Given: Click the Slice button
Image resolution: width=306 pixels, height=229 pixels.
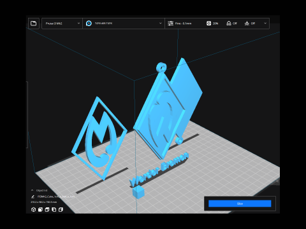Looking at the screenshot, I should coord(240,204).
